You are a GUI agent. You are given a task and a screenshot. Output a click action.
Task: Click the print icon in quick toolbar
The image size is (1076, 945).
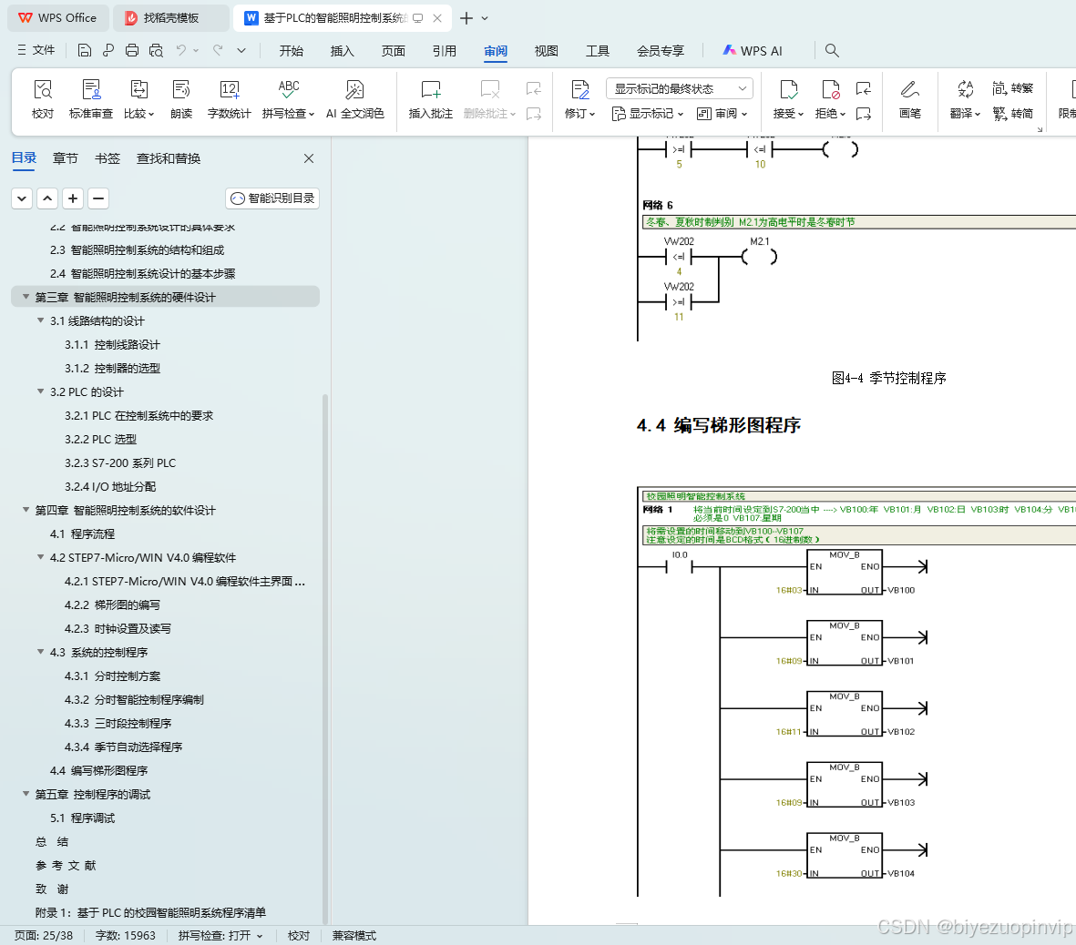[x=132, y=50]
